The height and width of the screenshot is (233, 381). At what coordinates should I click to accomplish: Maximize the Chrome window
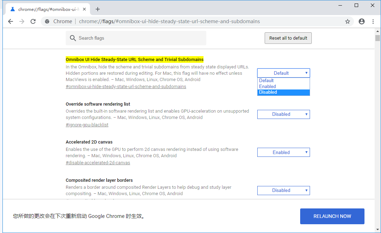coord(356,5)
